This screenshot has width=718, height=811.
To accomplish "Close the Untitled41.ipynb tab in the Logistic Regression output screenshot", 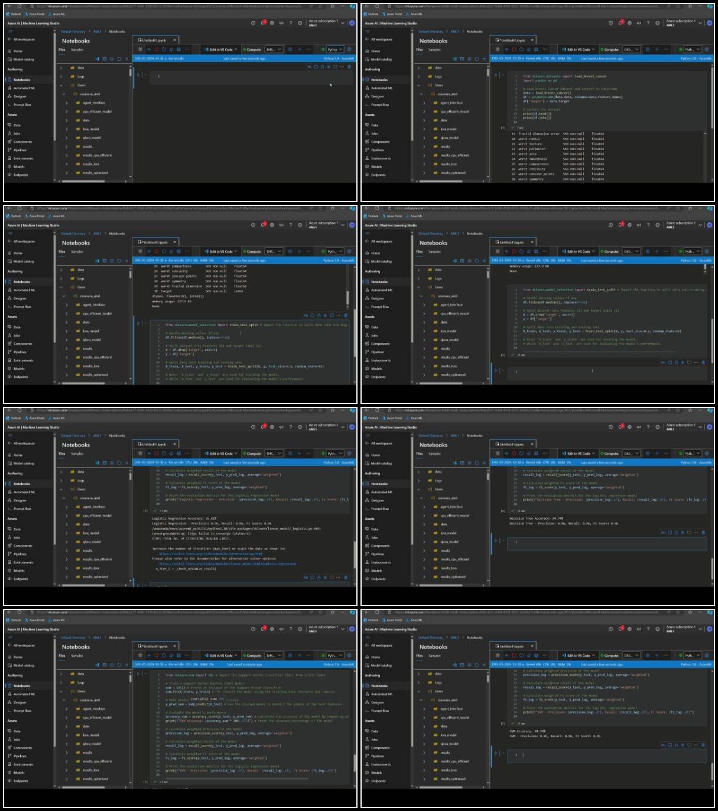I will pos(175,444).
